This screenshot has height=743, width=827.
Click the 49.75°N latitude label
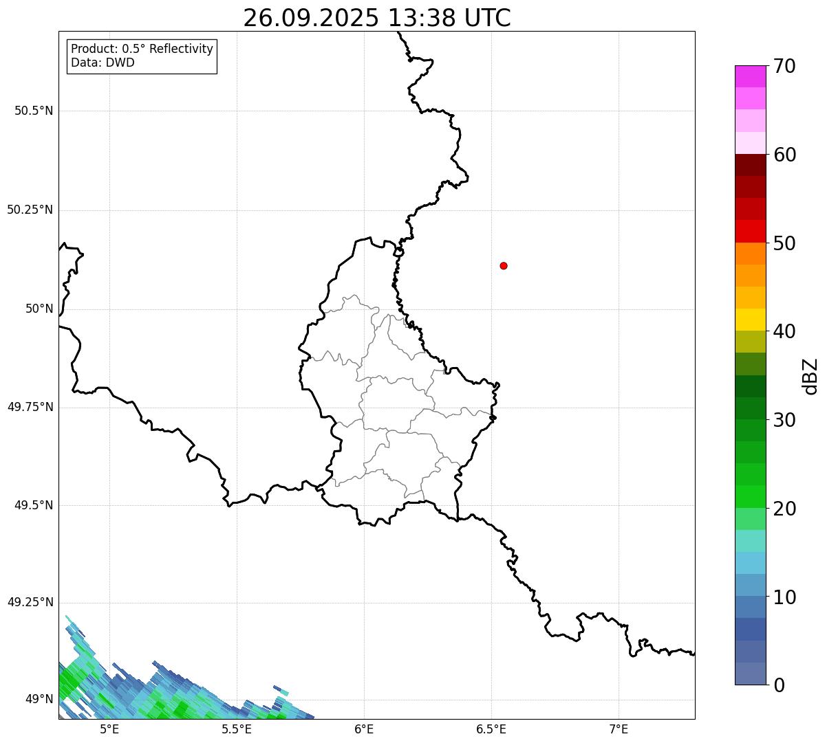tap(30, 407)
